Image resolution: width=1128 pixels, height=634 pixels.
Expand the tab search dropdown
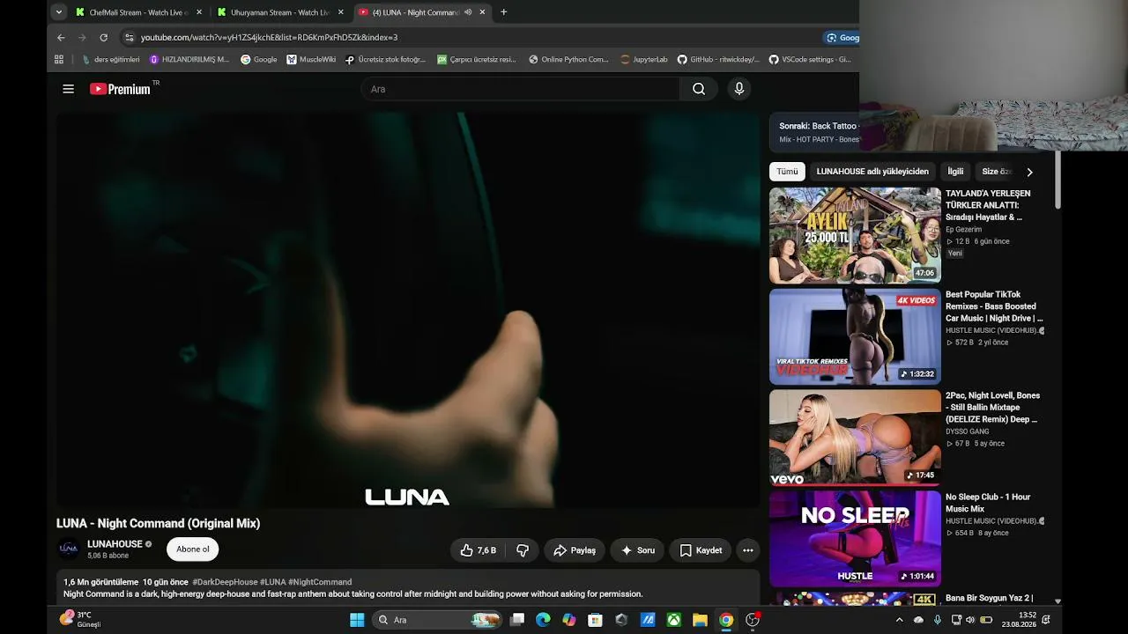click(x=58, y=12)
